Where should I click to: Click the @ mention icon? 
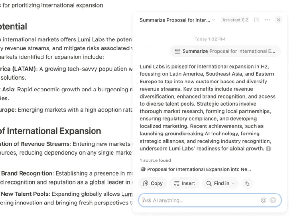264,200
